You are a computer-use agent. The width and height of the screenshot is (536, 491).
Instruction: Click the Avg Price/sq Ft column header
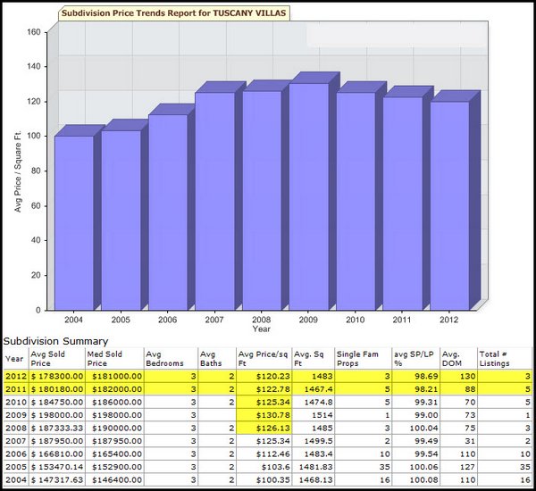264,359
